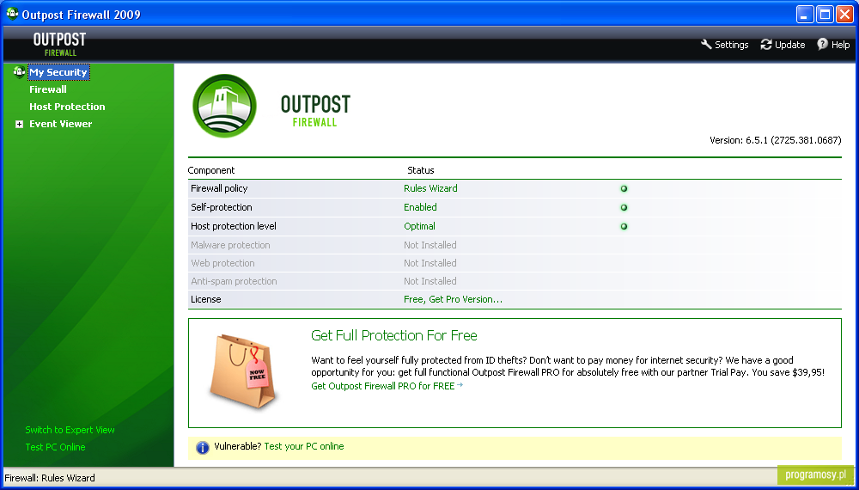Click the large green Outpost fortress logo
The height and width of the screenshot is (490, 859).
[224, 106]
